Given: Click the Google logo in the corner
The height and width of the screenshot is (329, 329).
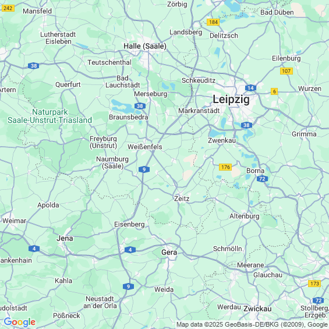Looking at the screenshot, I should (x=20, y=322).
